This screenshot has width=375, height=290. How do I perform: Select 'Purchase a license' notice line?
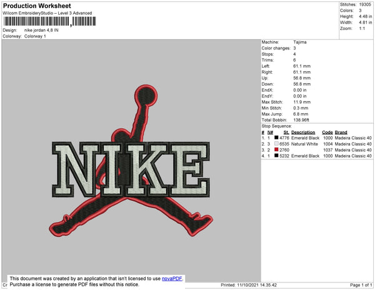tap(74, 284)
